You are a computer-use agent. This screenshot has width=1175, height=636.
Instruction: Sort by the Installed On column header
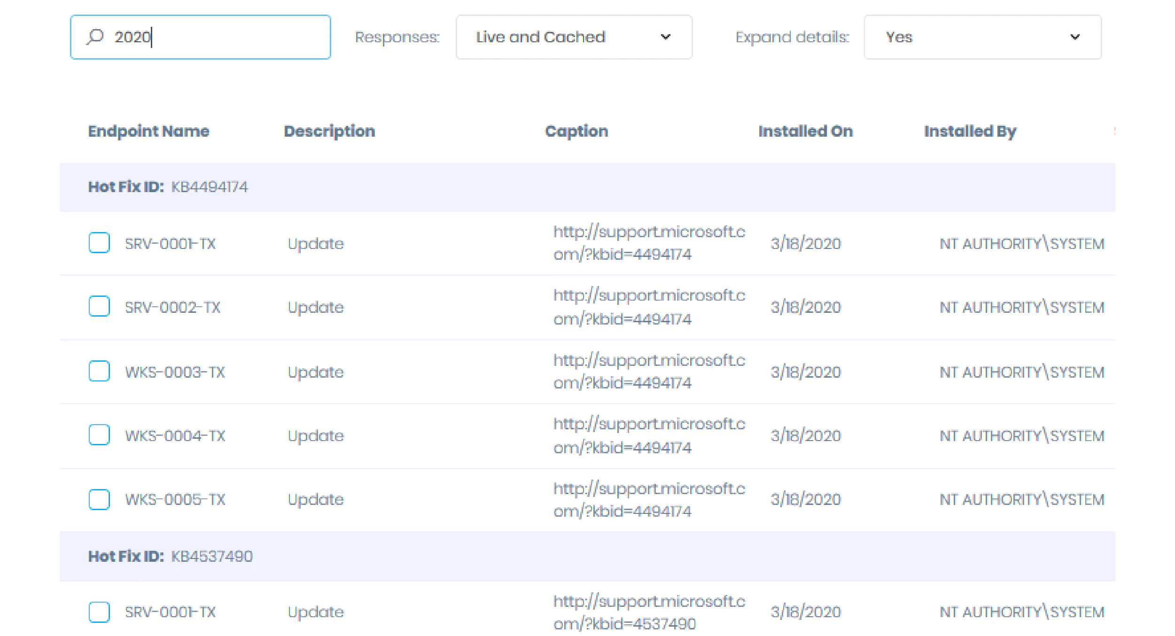coord(806,132)
